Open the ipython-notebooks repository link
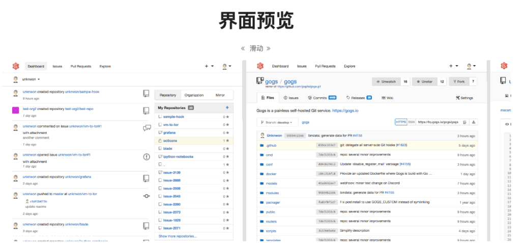521x243 pixels. (178, 156)
